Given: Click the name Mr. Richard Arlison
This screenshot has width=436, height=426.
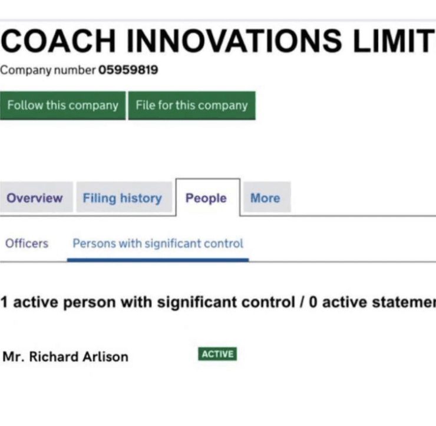Looking at the screenshot, I should coord(65,357).
